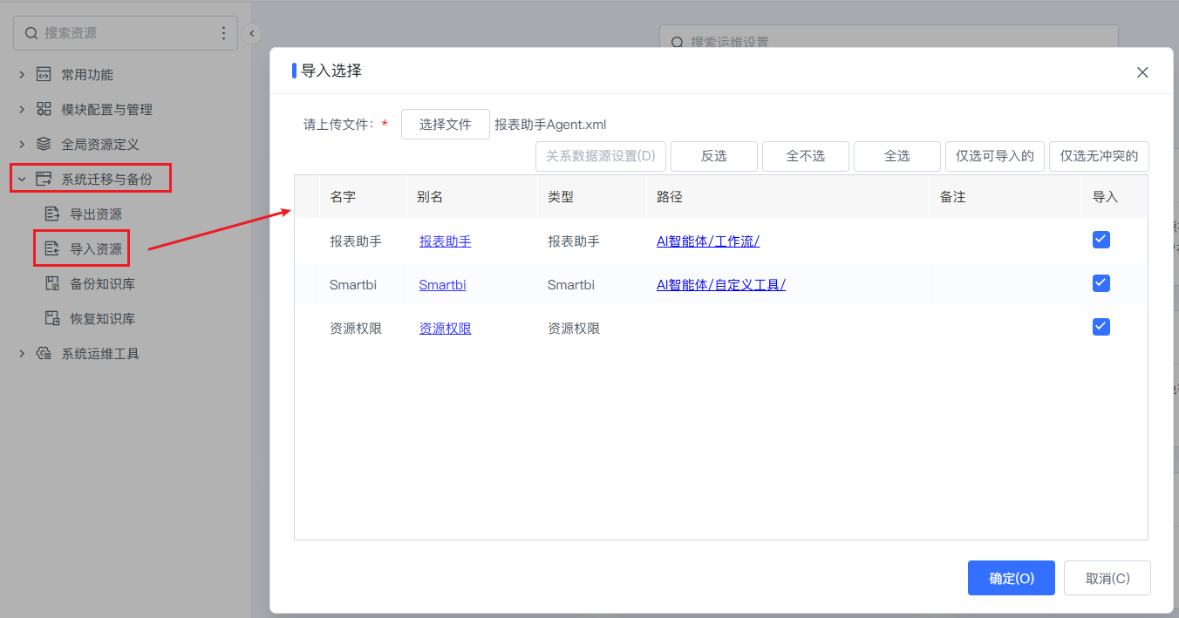Expand the 模块配置与管理 tree node
1179x618 pixels.
point(22,110)
